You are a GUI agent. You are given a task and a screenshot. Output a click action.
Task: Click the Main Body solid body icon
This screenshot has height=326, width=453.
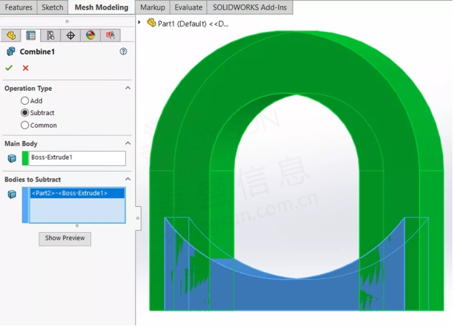coord(12,158)
